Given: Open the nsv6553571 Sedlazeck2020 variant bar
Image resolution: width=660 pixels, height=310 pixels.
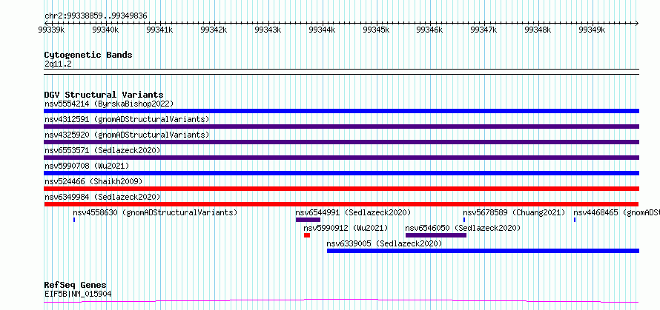Looking at the screenshot, I should click(341, 158).
